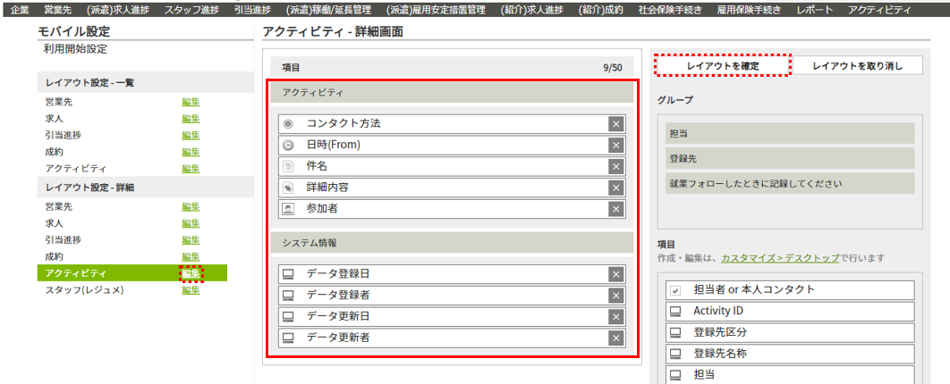The height and width of the screenshot is (384, 950).
Task: Open (紹介)求人進捗 menu
Action: point(533,10)
